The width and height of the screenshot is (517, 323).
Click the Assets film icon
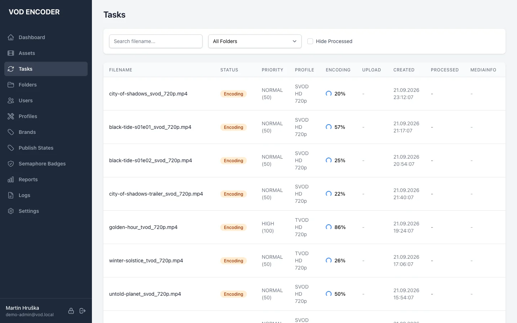click(11, 53)
